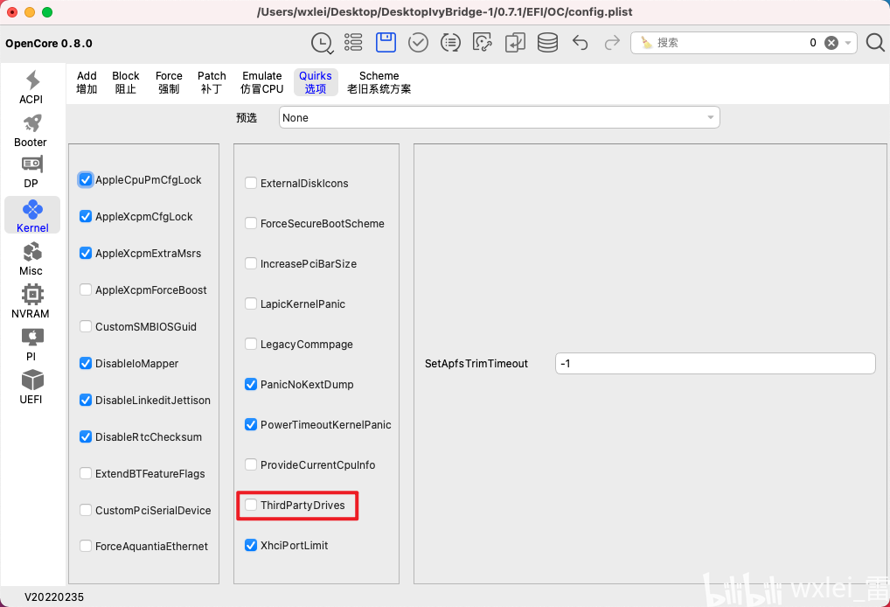Click the magnifier search icon

875,43
